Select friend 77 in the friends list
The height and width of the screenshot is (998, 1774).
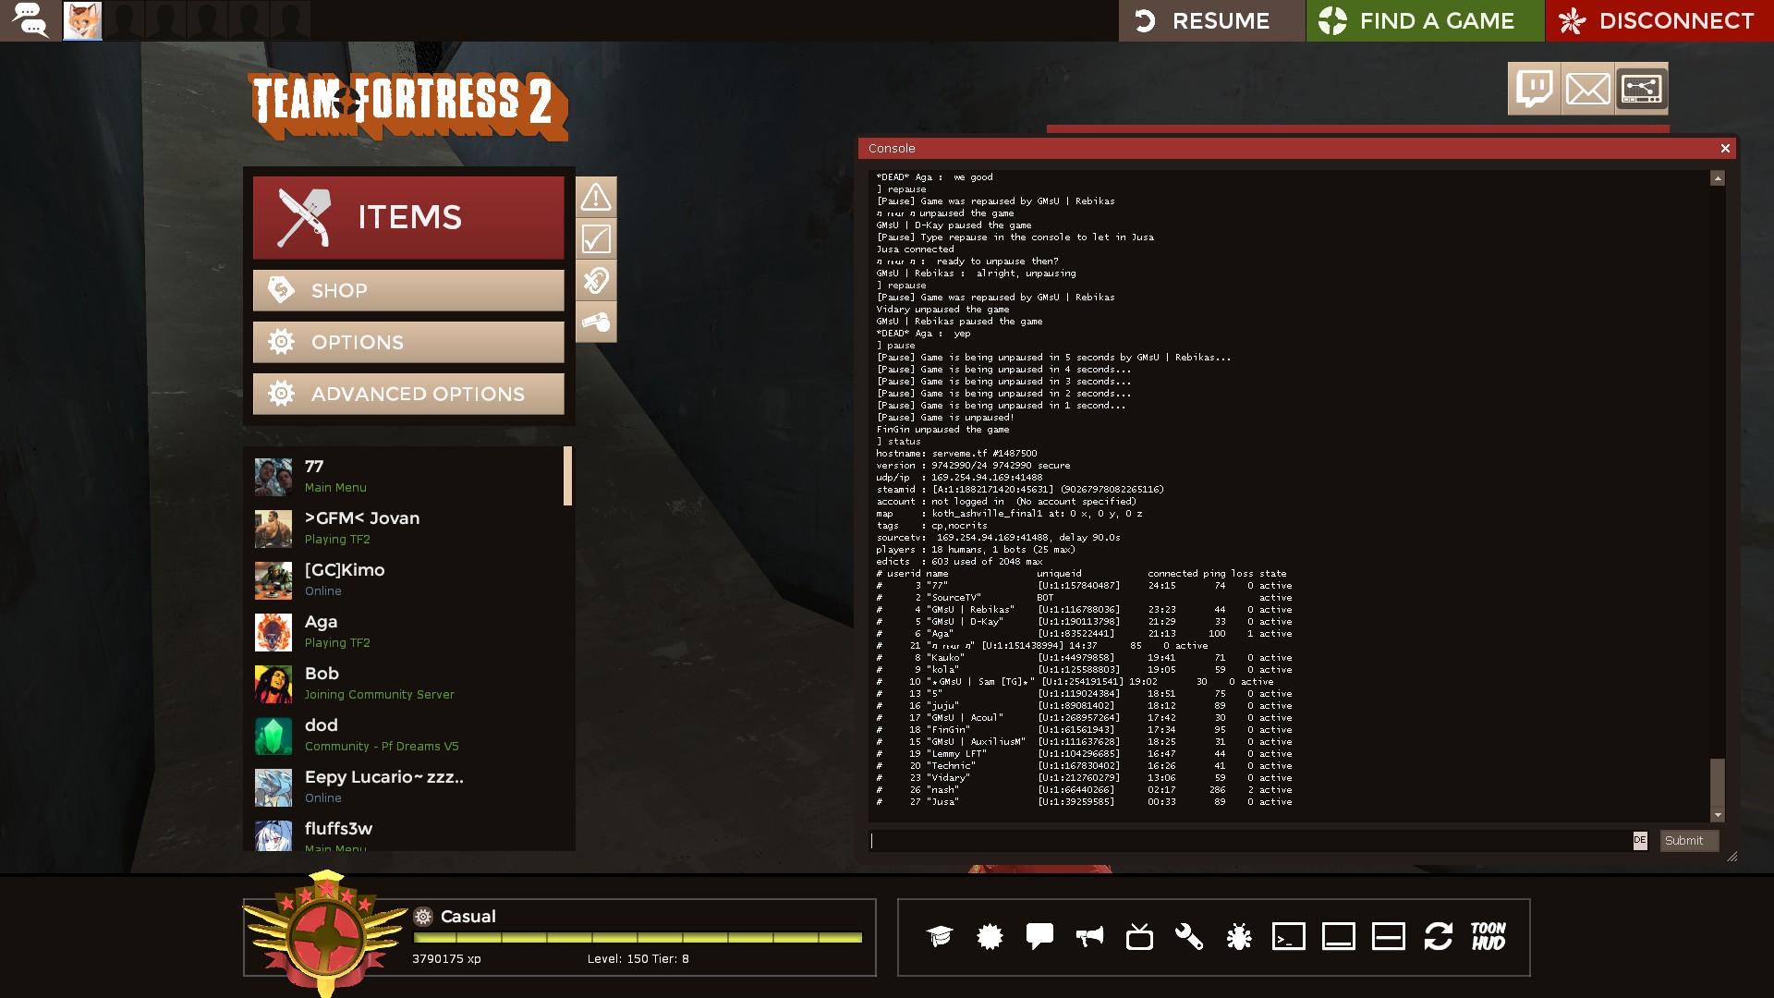[x=407, y=476]
